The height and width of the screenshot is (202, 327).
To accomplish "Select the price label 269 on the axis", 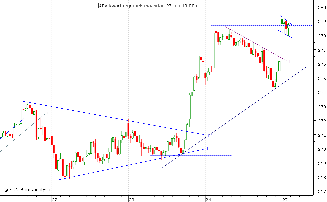I will tap(322, 163).
